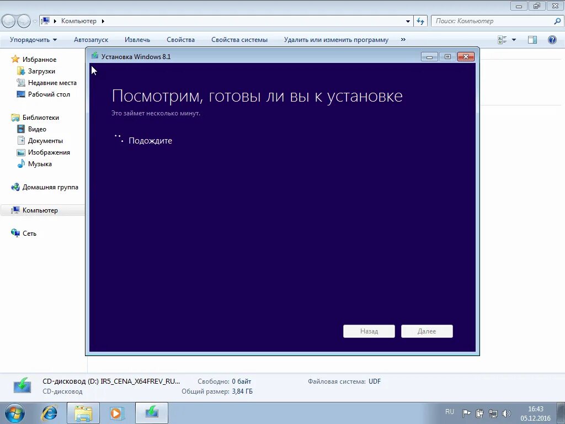Switch to Explorer taskbar button
The height and width of the screenshot is (424, 565).
83,413
